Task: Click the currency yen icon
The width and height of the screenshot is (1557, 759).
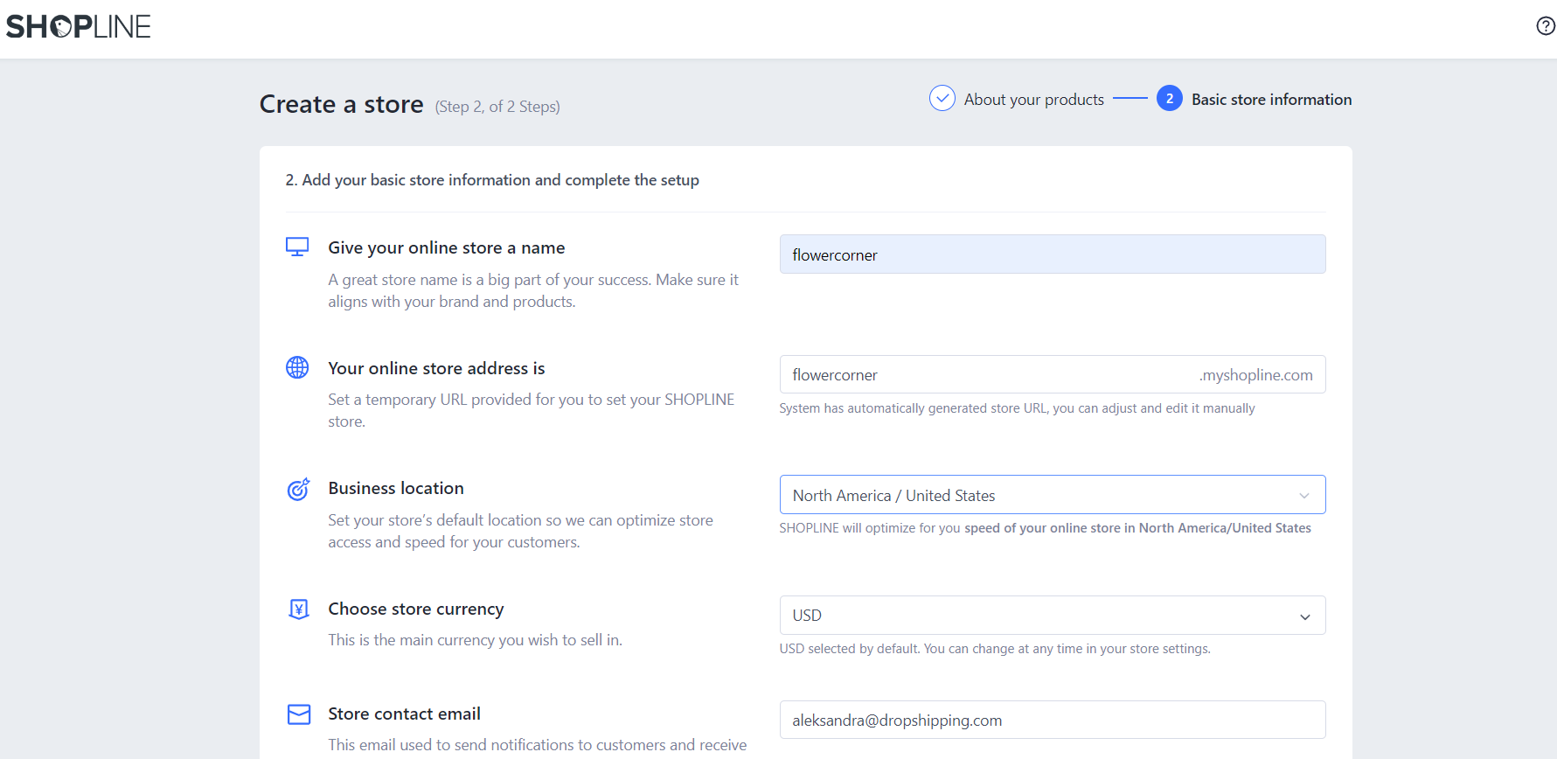Action: pos(299,609)
